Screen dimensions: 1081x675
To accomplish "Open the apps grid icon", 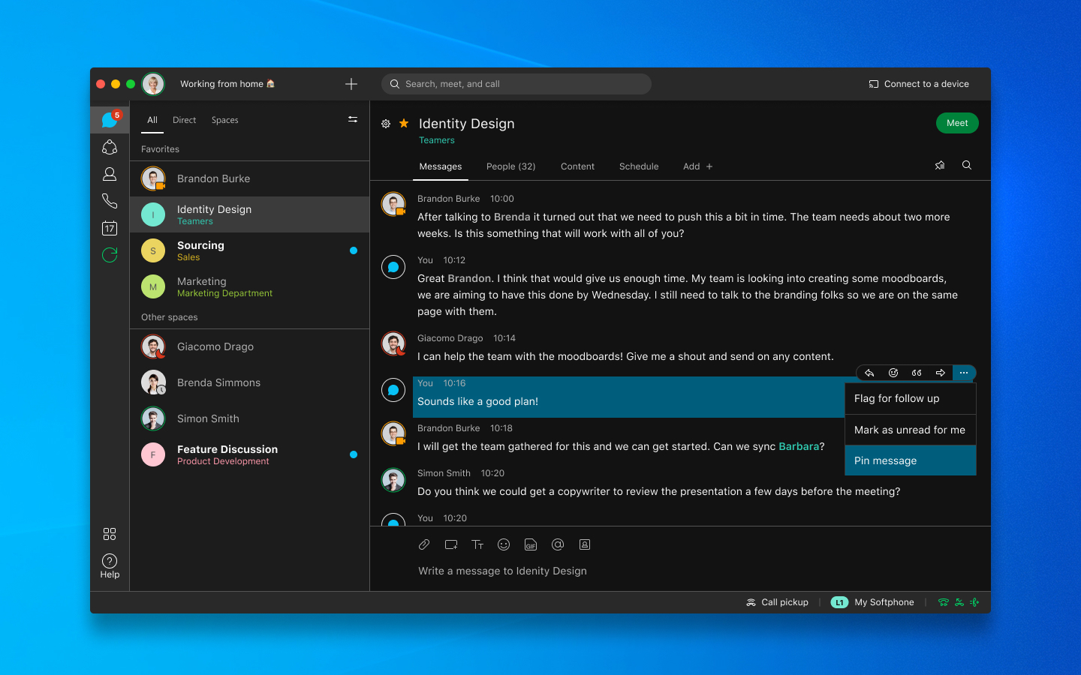I will (110, 534).
